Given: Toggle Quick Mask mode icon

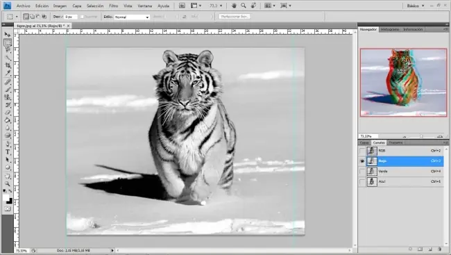Looking at the screenshot, I should (x=8, y=208).
